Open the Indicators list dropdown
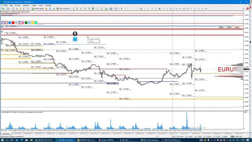Screen dimensions: 252x142 (x=106, y=9)
